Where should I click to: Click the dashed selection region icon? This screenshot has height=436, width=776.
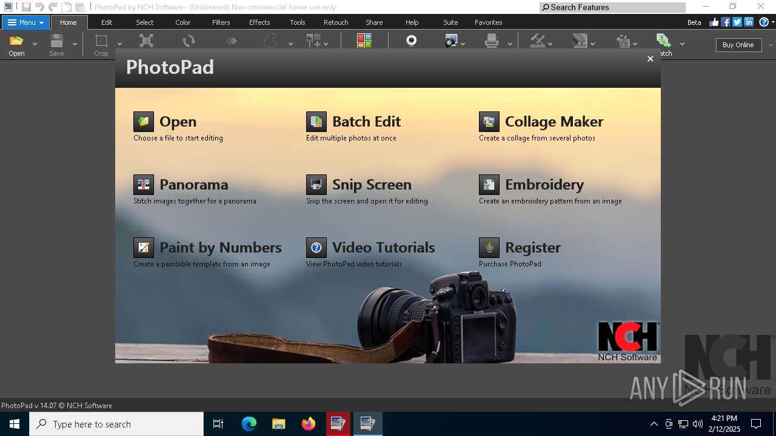[x=270, y=41]
